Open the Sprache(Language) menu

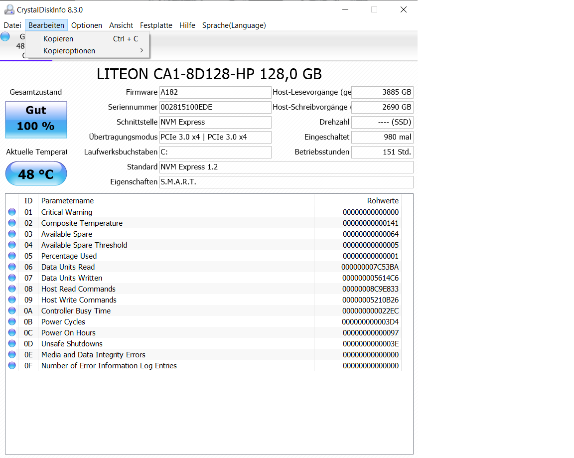[x=234, y=25]
